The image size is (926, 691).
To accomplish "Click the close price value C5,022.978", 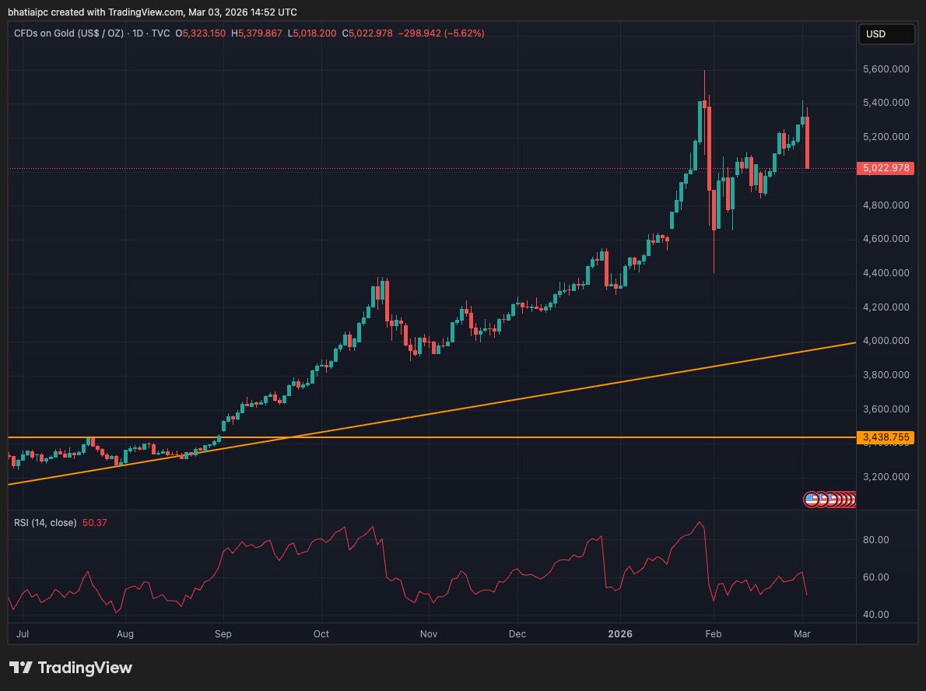I will 370,33.
